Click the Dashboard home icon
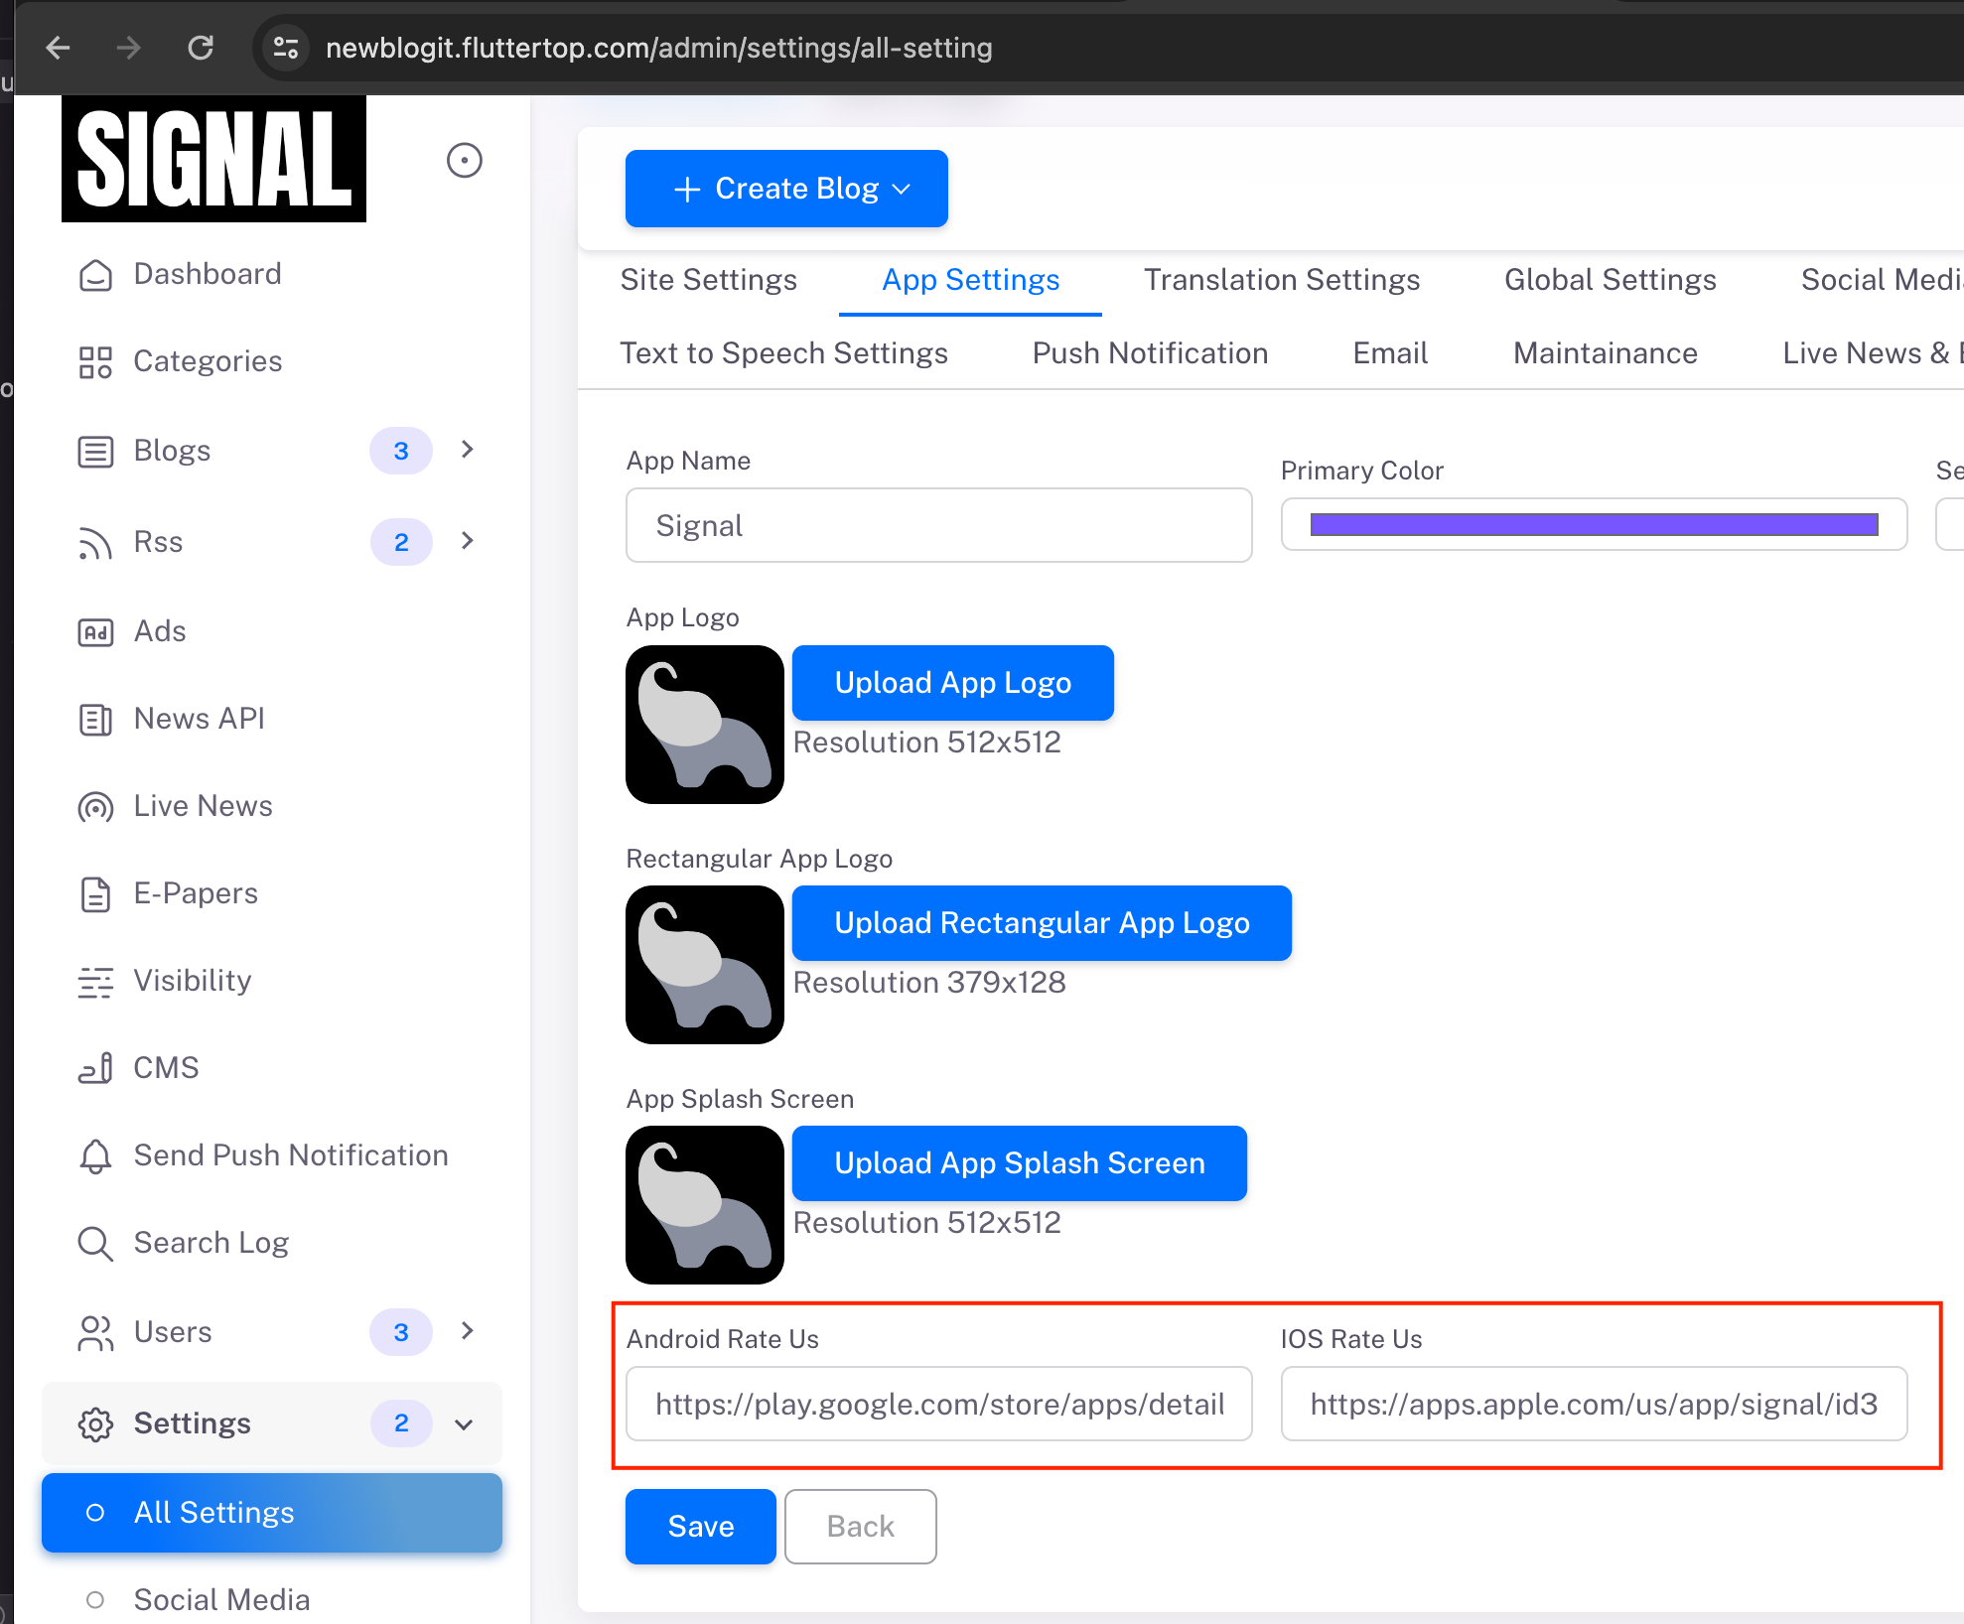This screenshot has height=1624, width=1964. point(95,275)
